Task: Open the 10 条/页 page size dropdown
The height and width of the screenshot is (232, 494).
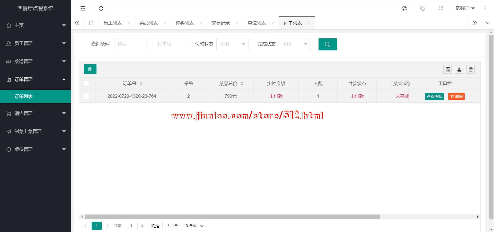Action: click(193, 226)
